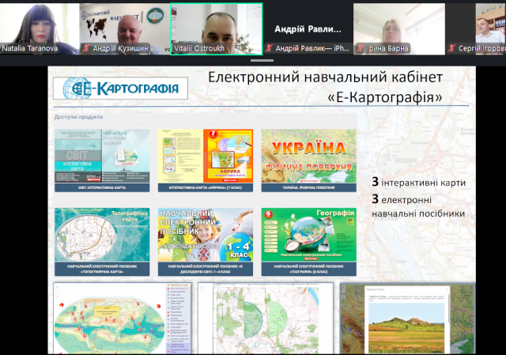Click the landscape photo popup screenshot
506x355 pixels.
click(408, 319)
